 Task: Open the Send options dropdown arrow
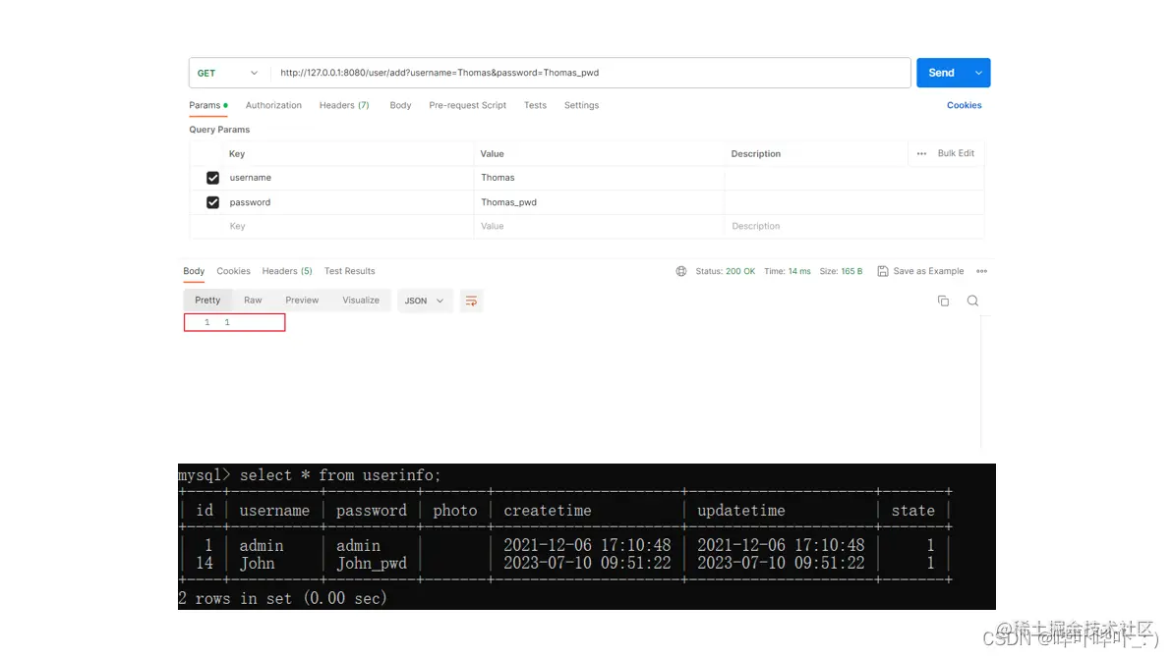click(978, 73)
